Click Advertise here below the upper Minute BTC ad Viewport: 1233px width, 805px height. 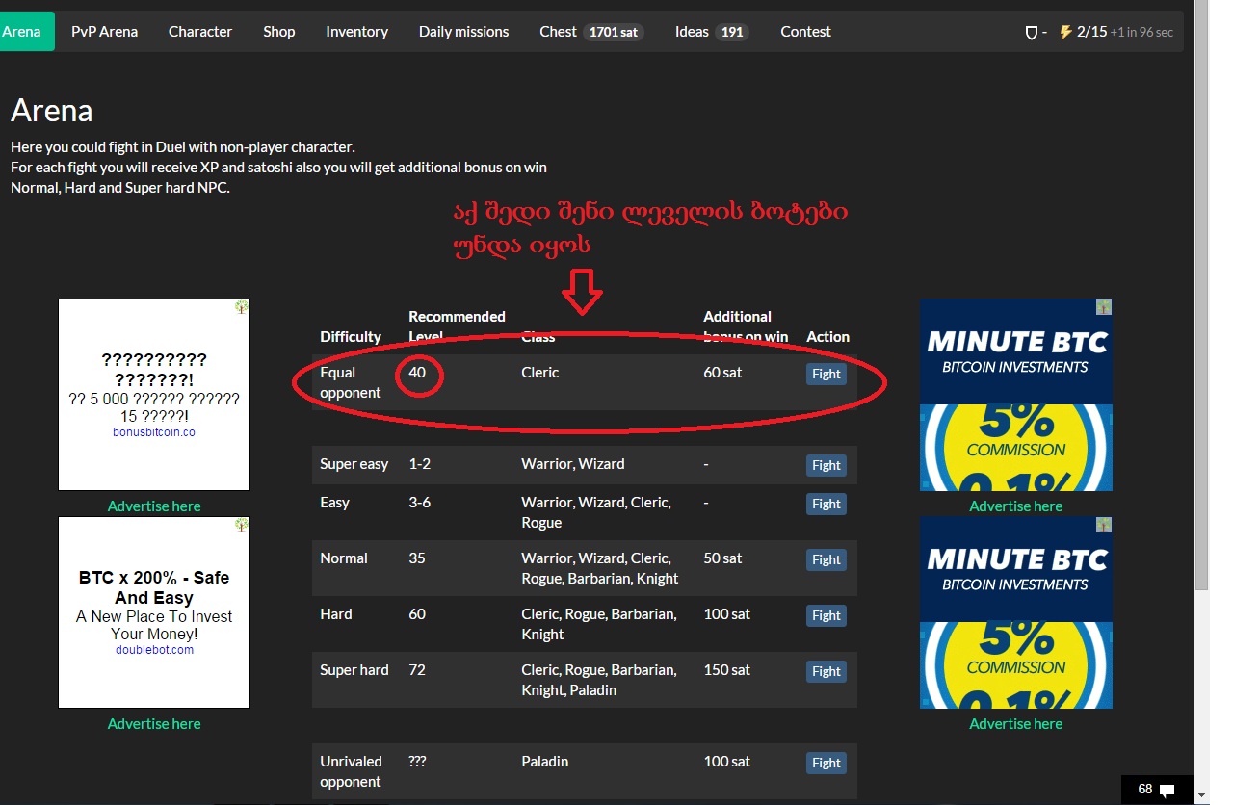click(x=1016, y=506)
